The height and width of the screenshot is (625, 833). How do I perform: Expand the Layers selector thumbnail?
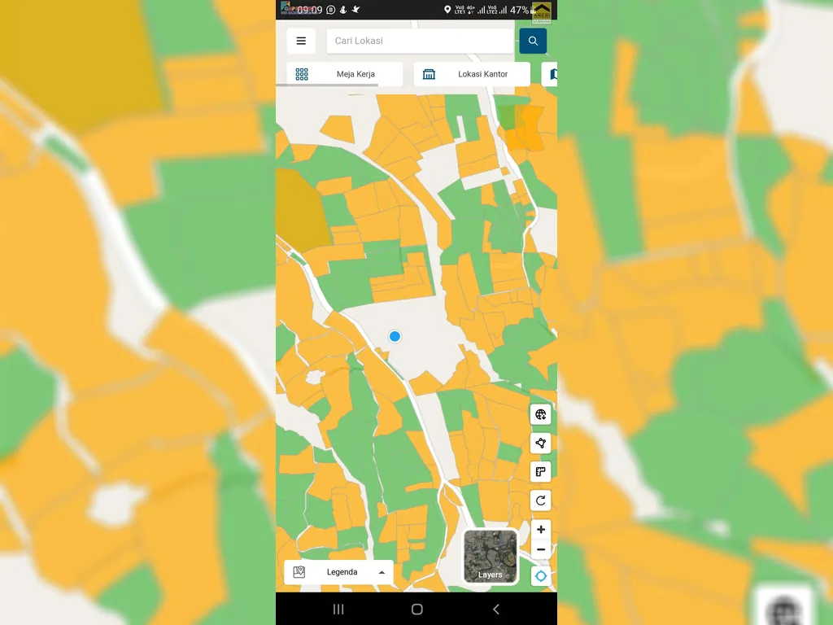[490, 557]
